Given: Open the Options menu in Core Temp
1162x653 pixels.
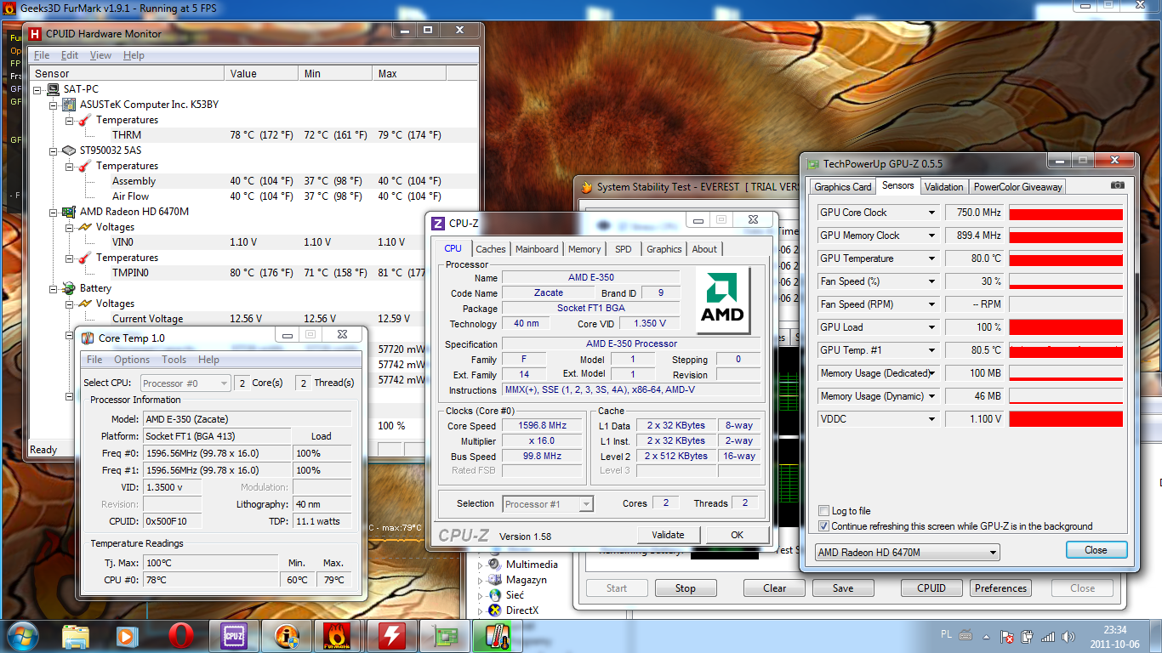Looking at the screenshot, I should 132,360.
